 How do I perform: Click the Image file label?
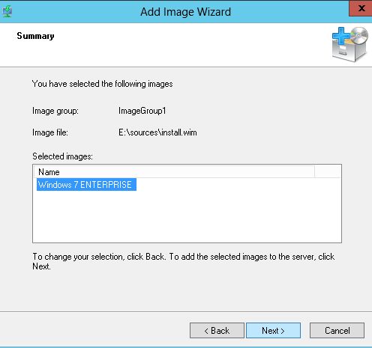50,132
